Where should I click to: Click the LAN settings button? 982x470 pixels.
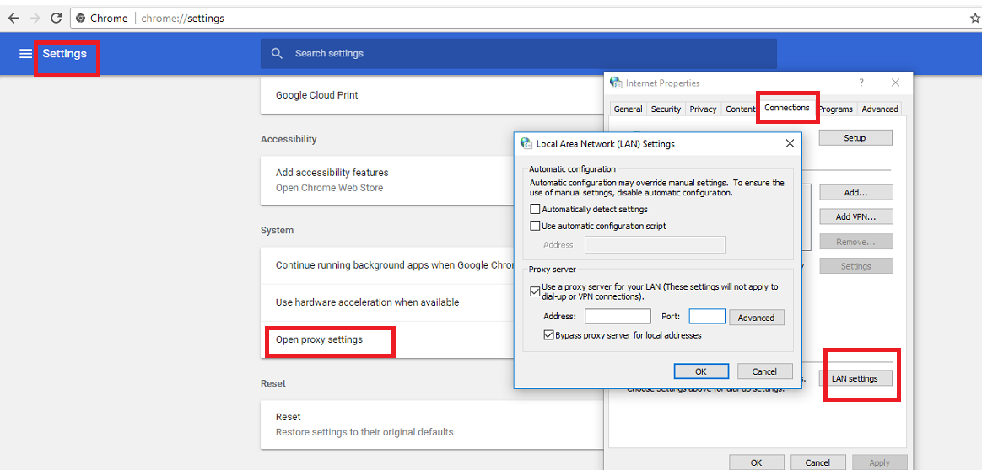tap(855, 378)
